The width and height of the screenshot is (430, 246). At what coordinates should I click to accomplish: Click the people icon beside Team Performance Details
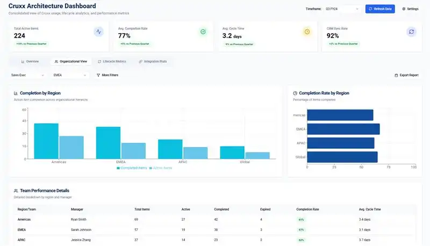pyautogui.click(x=16, y=191)
